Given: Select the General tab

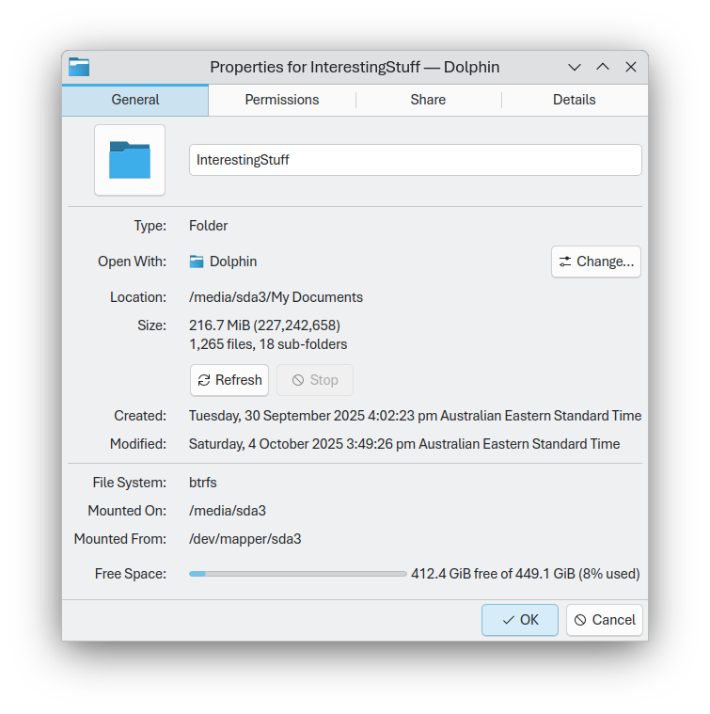Looking at the screenshot, I should (135, 100).
